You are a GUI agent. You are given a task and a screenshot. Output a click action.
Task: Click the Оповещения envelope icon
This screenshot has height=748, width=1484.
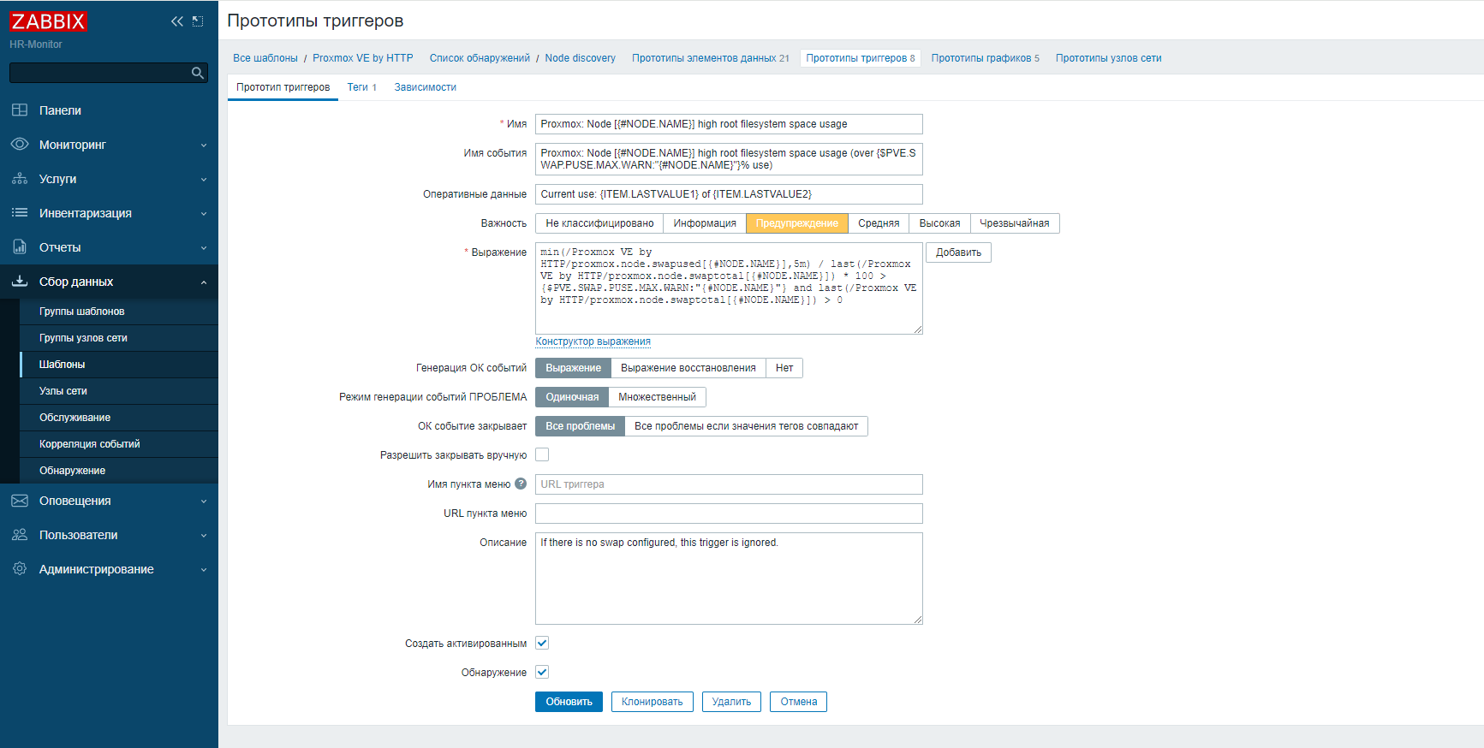pyautogui.click(x=20, y=501)
